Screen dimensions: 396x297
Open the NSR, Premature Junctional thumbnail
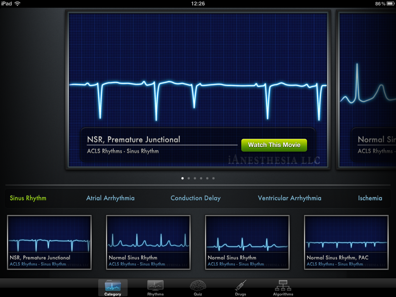click(x=49, y=242)
